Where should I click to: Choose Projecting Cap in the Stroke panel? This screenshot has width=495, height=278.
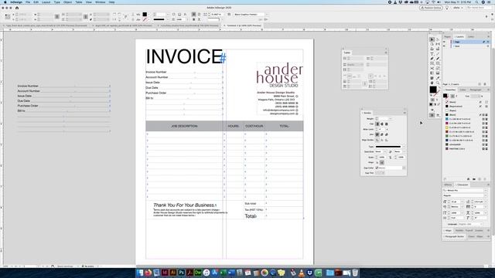coord(387,124)
